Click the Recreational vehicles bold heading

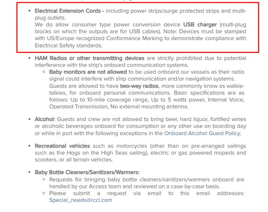[x=62, y=146]
